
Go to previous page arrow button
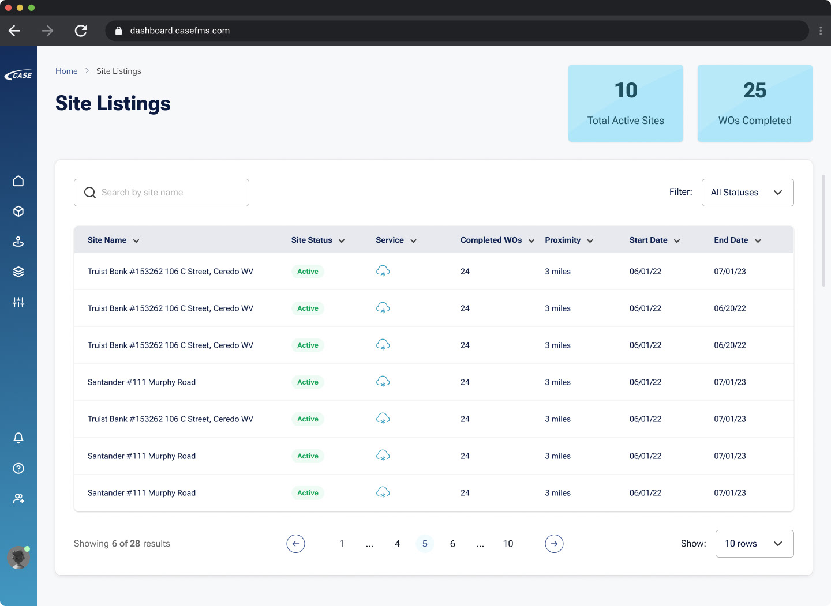(295, 544)
